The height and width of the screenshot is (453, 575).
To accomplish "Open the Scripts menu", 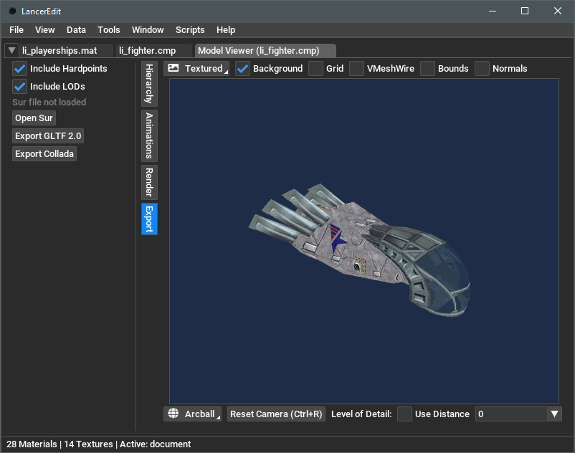I will coord(190,30).
